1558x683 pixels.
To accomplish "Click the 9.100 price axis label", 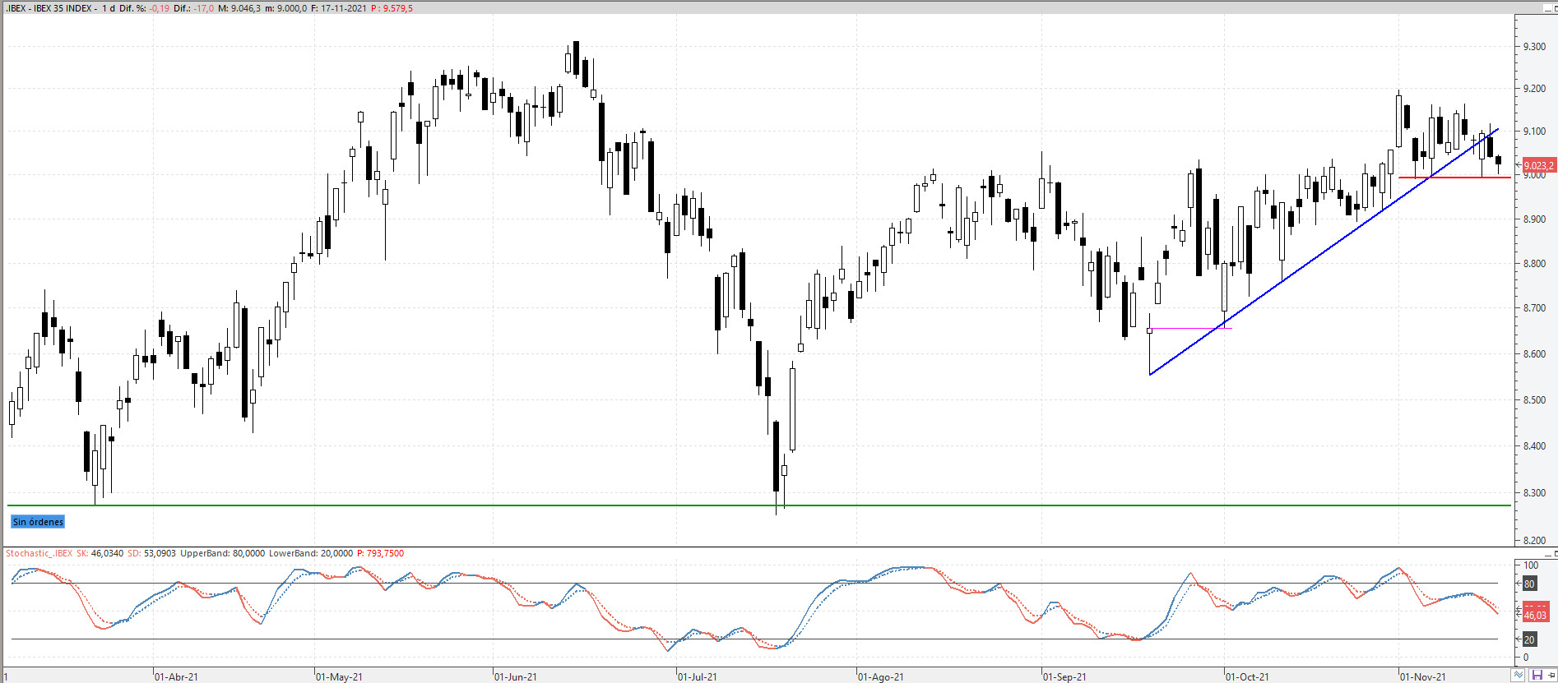I will pyautogui.click(x=1534, y=132).
